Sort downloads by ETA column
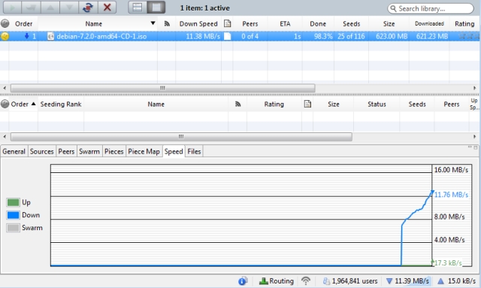 (285, 24)
